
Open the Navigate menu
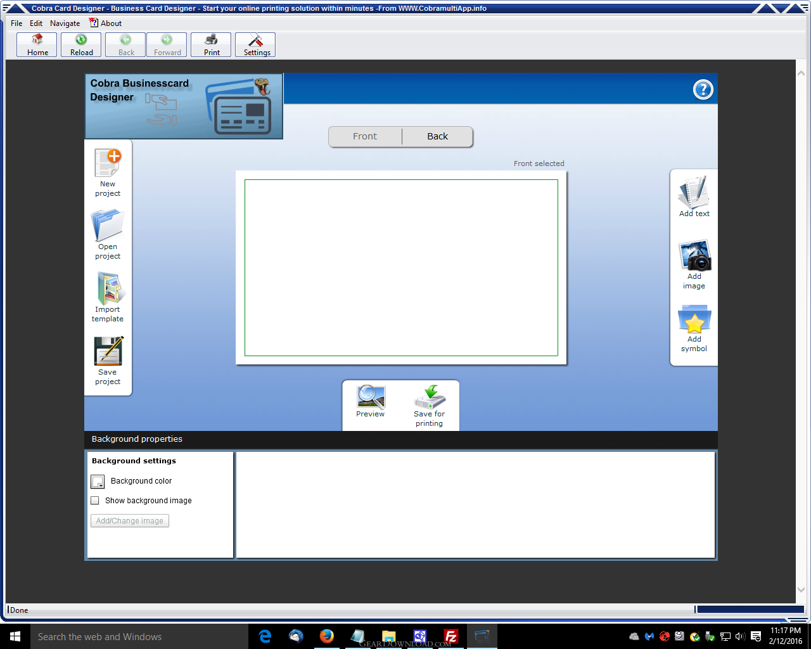[x=65, y=23]
